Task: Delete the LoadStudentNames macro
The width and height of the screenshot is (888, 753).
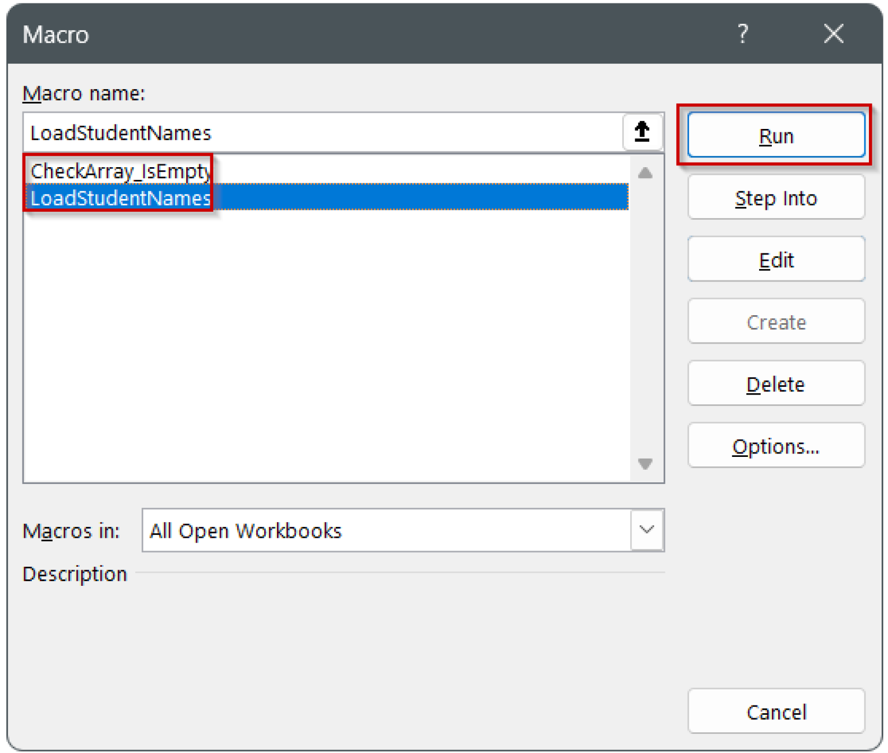Action: (x=775, y=383)
